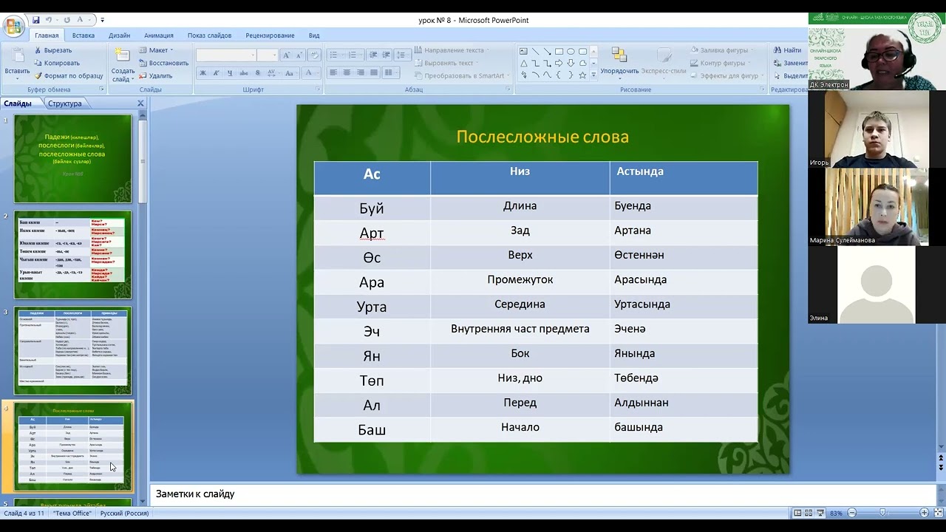This screenshot has width=946, height=532.
Task: Select the Rectangle shape tool
Action: 559,52
